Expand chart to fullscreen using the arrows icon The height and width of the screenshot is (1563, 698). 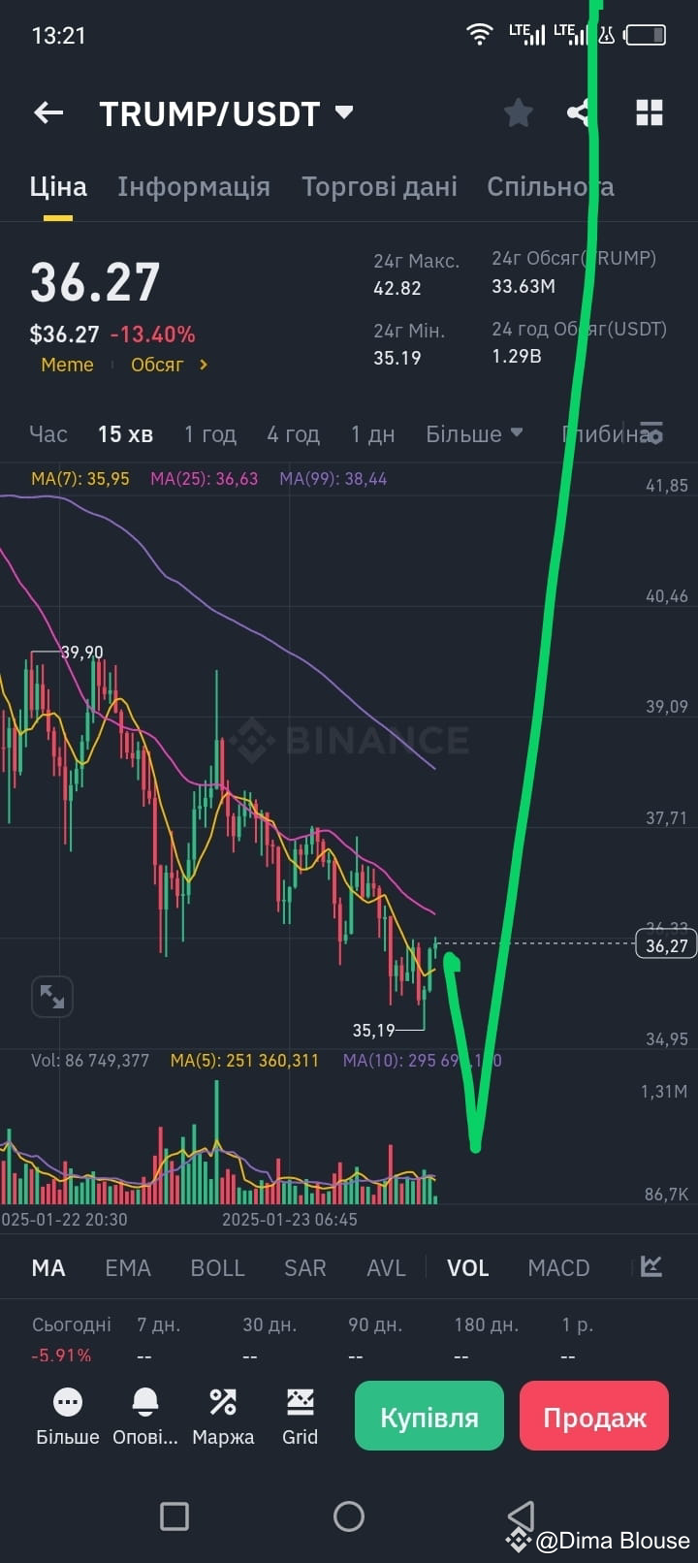pyautogui.click(x=52, y=996)
